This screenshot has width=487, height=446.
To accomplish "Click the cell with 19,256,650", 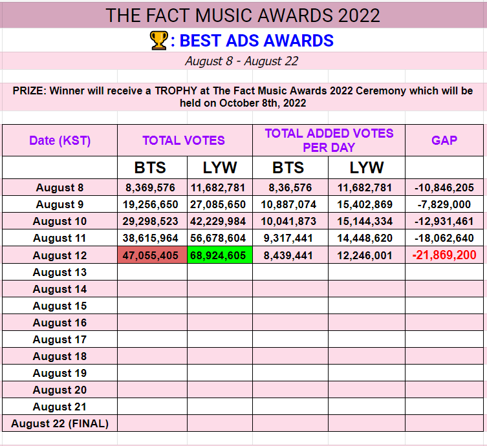I will (152, 204).
